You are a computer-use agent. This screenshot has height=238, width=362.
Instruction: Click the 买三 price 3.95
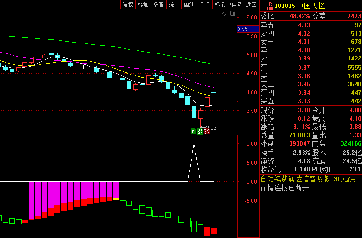click(304, 84)
